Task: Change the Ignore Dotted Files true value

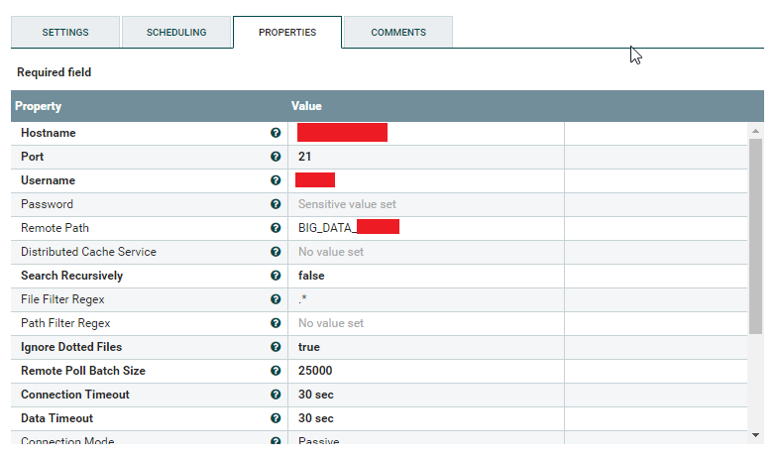Action: (x=309, y=347)
